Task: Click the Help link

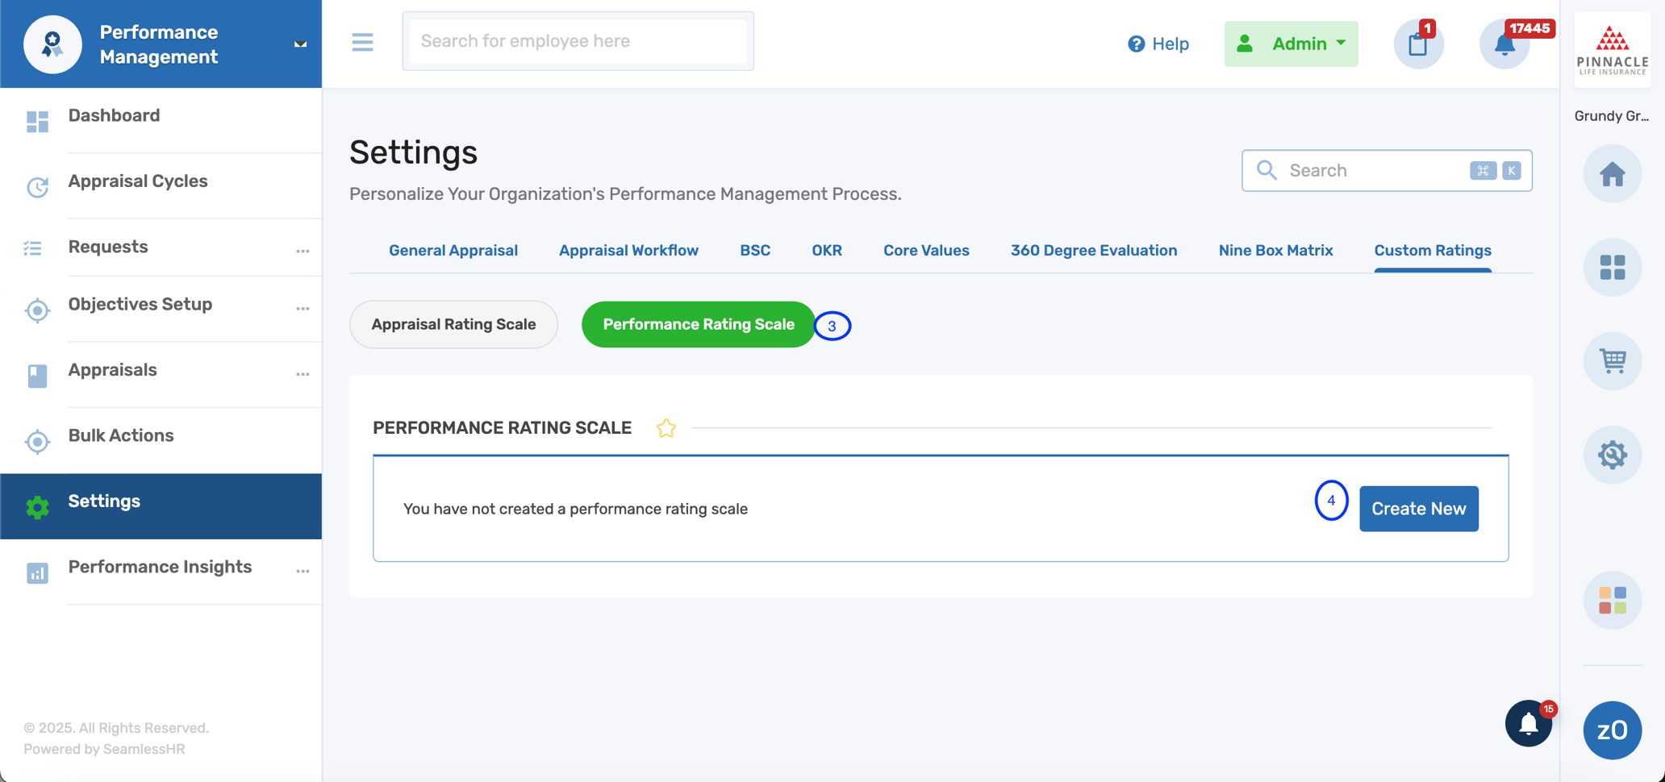Action: (1171, 44)
